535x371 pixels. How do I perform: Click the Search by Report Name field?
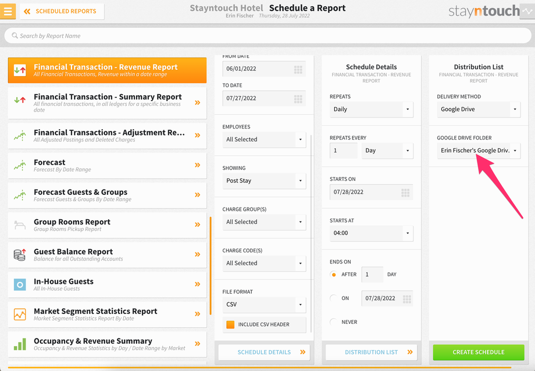pos(267,35)
